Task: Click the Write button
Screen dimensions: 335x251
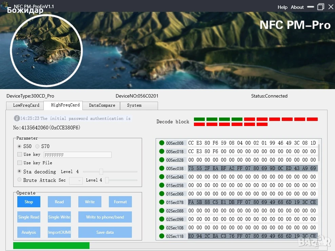Action: click(x=90, y=202)
